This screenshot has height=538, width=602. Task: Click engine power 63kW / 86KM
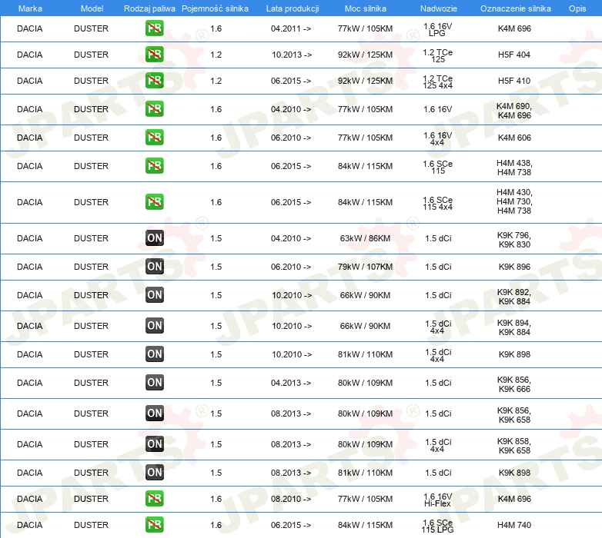point(365,238)
